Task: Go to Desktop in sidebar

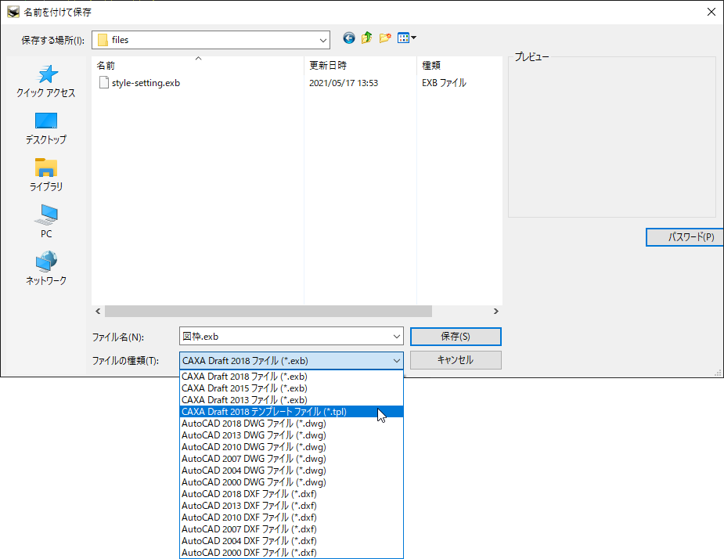Action: [46, 128]
